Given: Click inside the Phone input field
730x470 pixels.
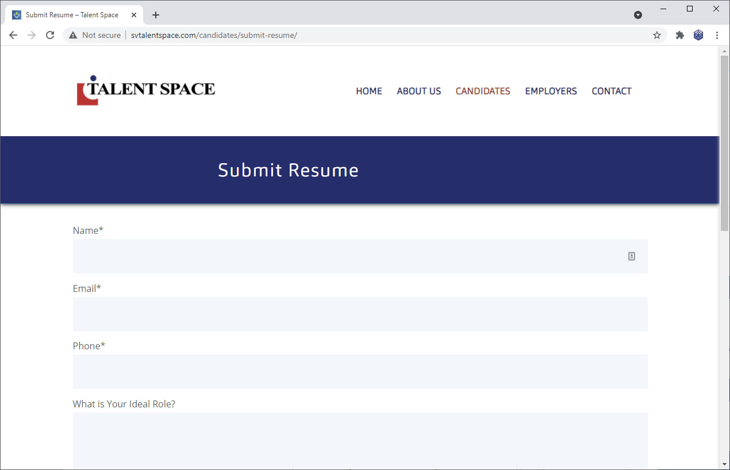Looking at the screenshot, I should [x=360, y=372].
